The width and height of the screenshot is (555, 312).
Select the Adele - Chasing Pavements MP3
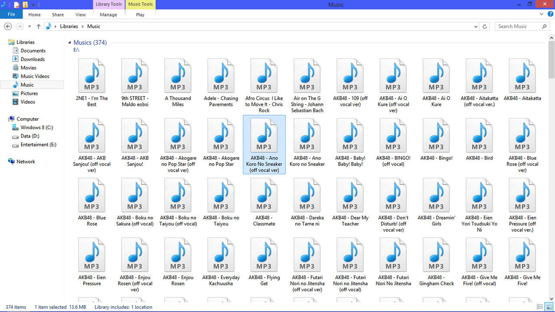tap(221, 83)
